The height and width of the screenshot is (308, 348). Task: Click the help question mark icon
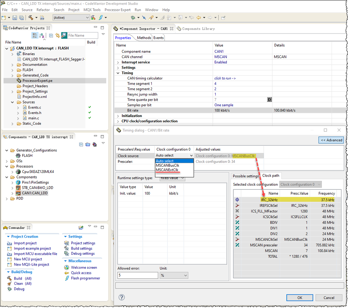tap(122, 297)
